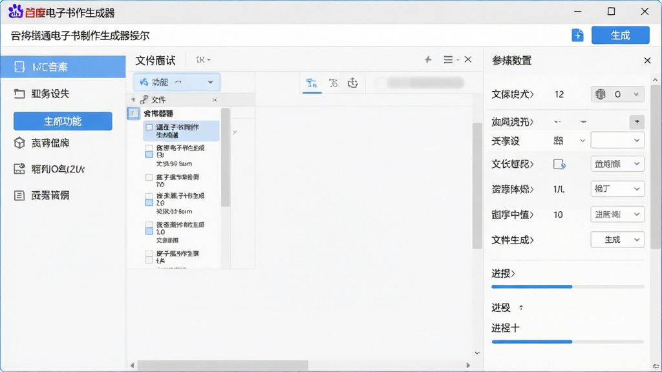Image resolution: width=662 pixels, height=372 pixels.
Task: Select the underlined first view icon in the toolbar
Action: pos(312,83)
